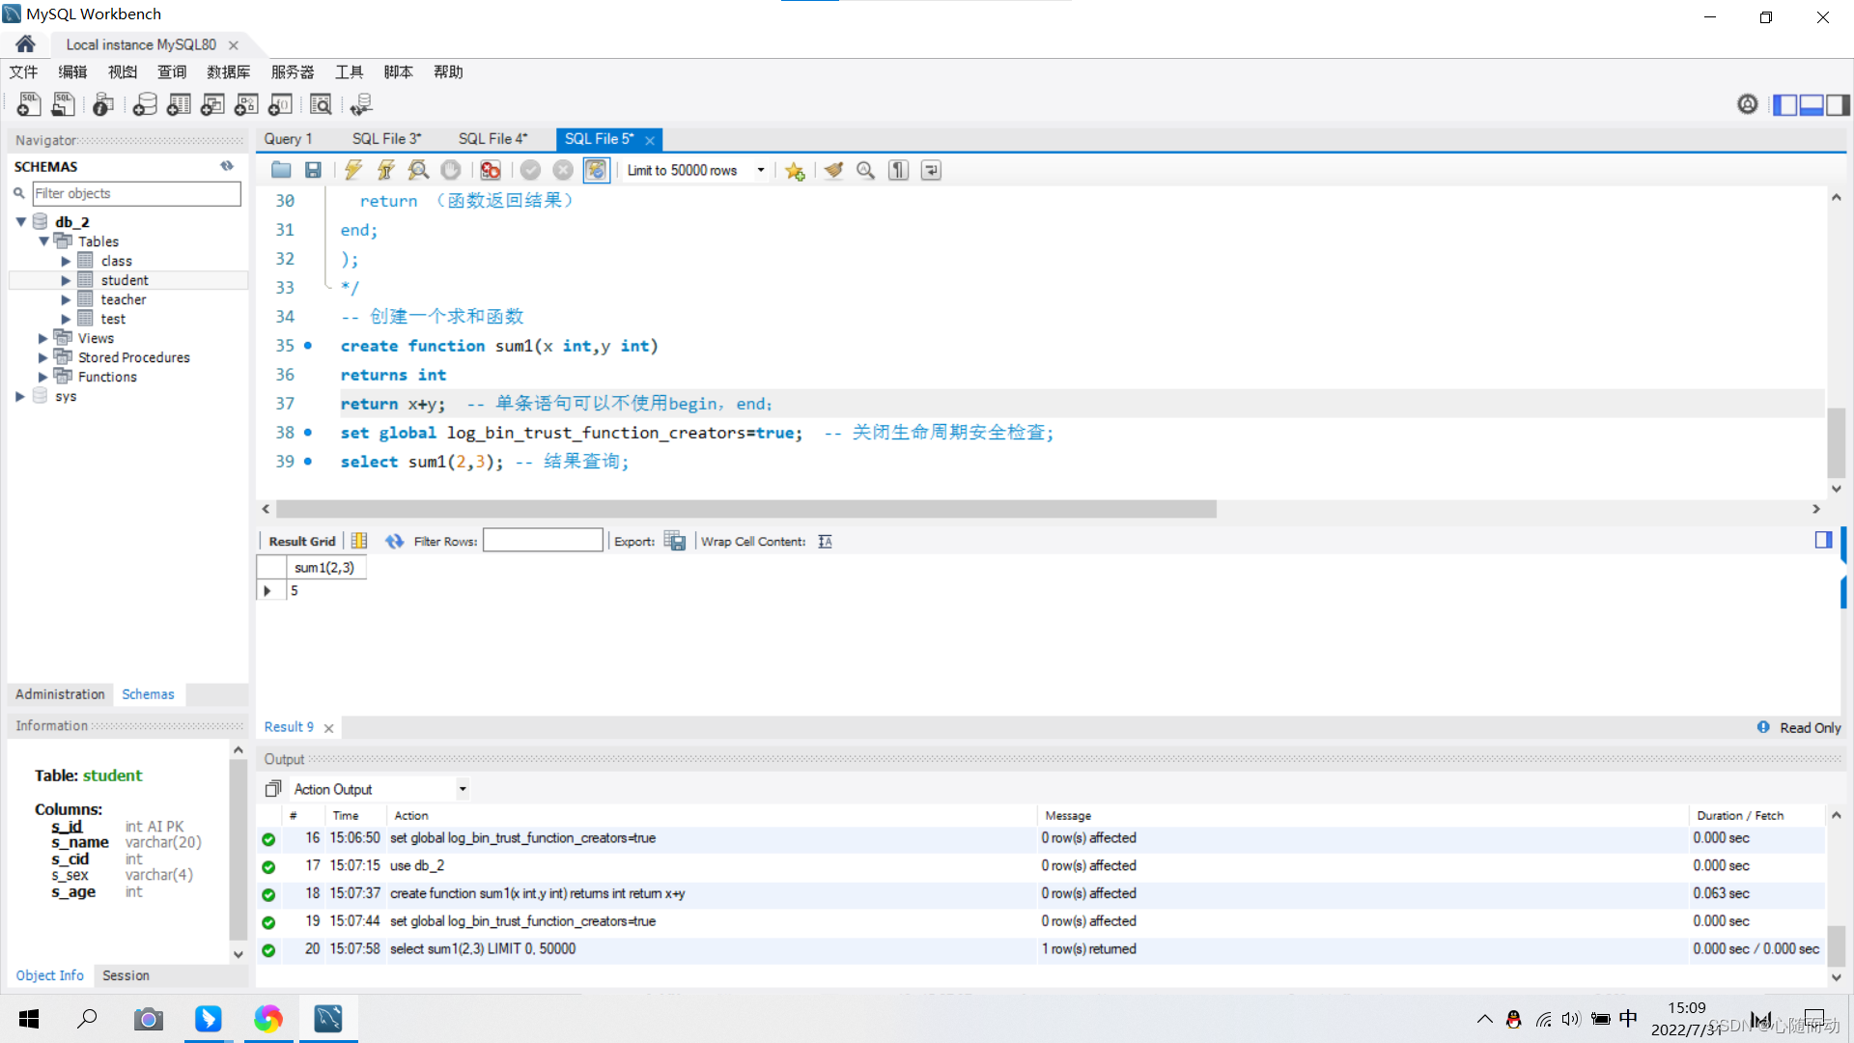Open a script file with the folder icon
Viewport: 1854px width, 1043px height.
[281, 170]
